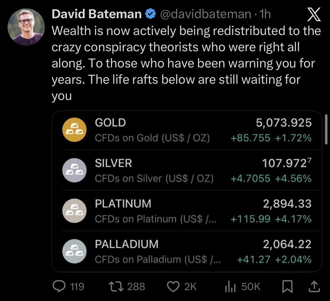The height and width of the screenshot is (301, 330).
Task: Click the 1h timestamp
Action: (265, 14)
